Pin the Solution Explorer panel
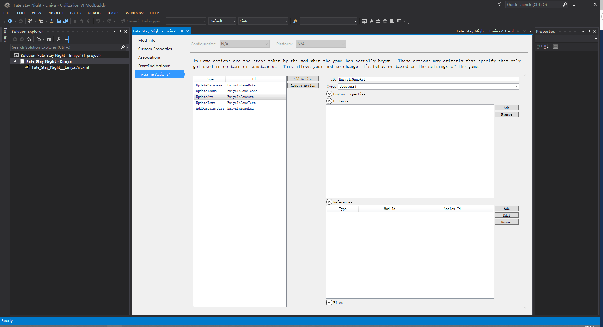Image resolution: width=603 pixels, height=327 pixels. (x=120, y=32)
